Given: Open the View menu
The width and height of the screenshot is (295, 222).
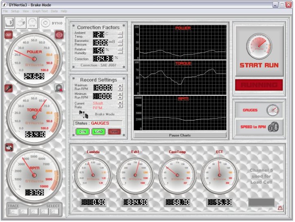Looking at the screenshot, I should [26, 11].
